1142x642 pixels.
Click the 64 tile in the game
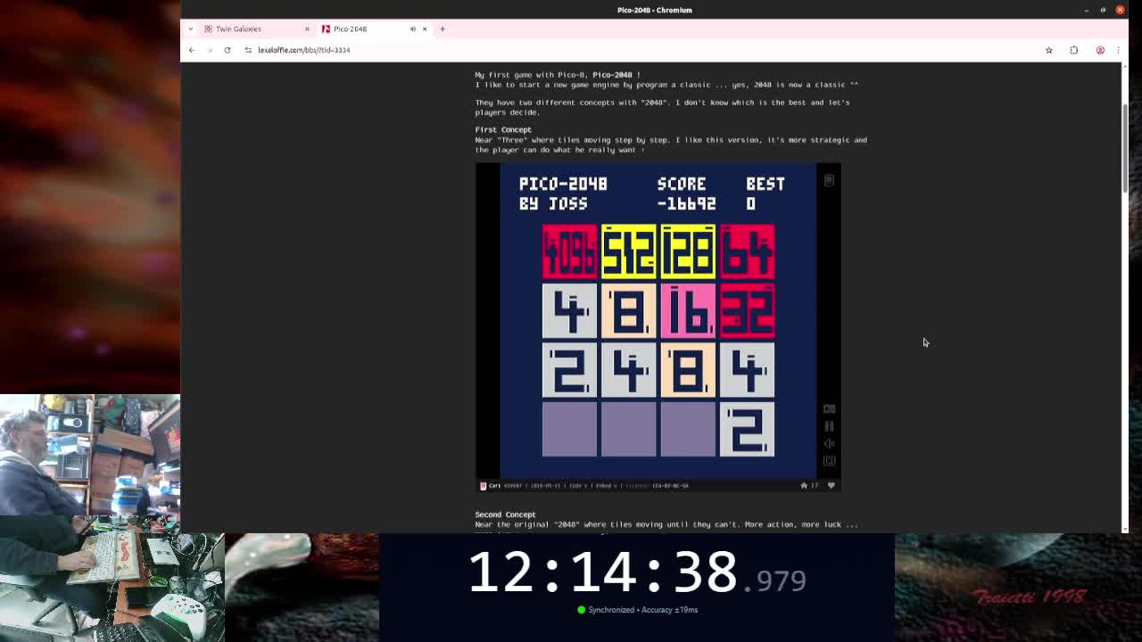pos(747,251)
